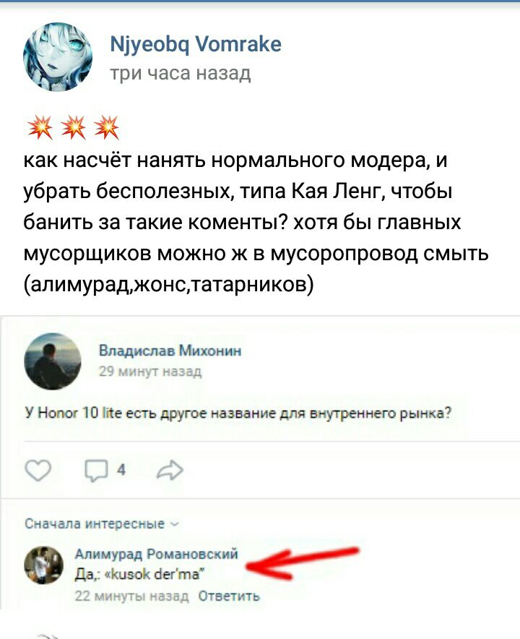
Task: Click the comment count number 4
Action: 121,471
